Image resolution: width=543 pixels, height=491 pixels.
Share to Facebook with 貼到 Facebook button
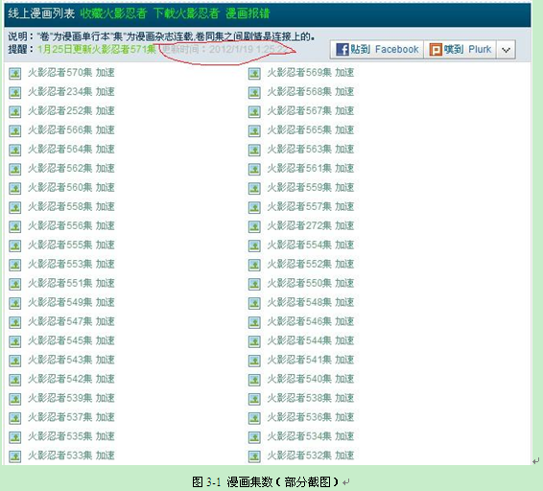(x=377, y=50)
